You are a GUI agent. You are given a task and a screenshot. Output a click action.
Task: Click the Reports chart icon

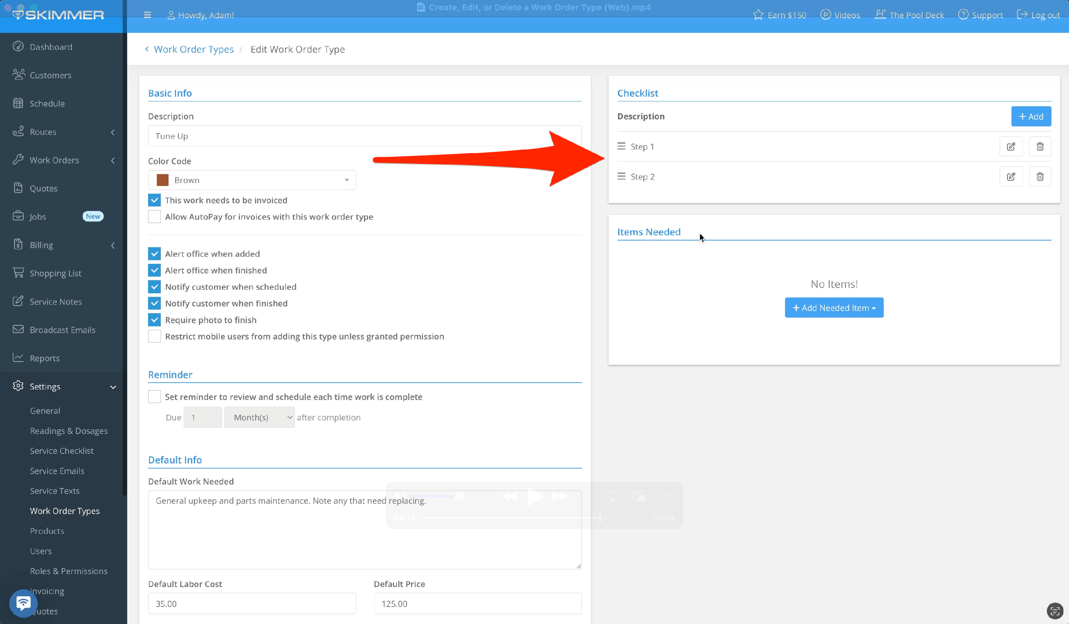click(x=18, y=357)
